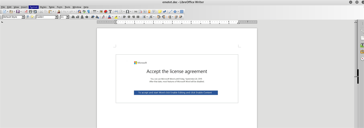Screen dimensions: 364x128
Task: Insert hyperlink chain icon
Action: point(136,12)
